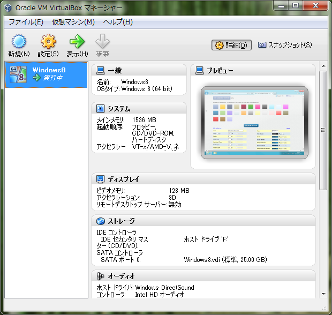Click the VT-x/AMD-V acceleration text
332x315 pixels.
point(155,147)
